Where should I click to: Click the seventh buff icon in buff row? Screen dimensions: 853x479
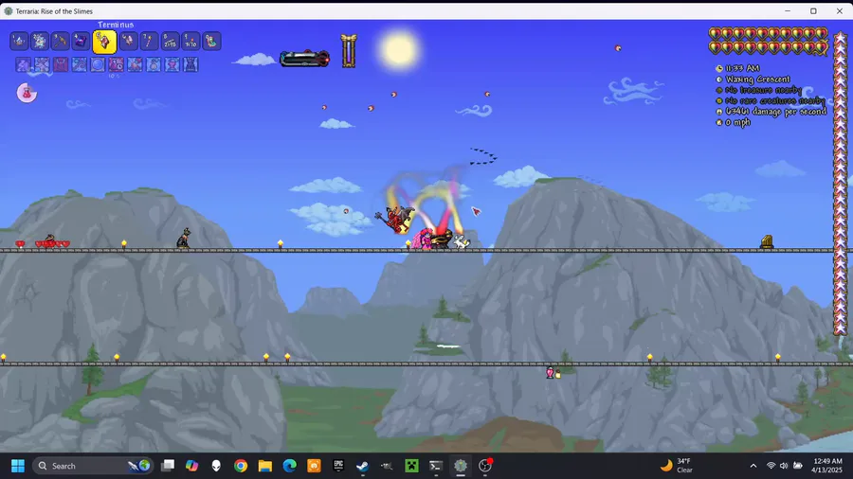point(135,64)
